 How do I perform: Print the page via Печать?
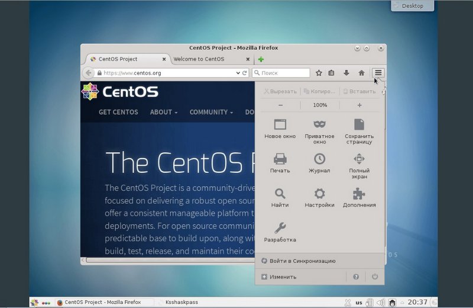pos(280,163)
